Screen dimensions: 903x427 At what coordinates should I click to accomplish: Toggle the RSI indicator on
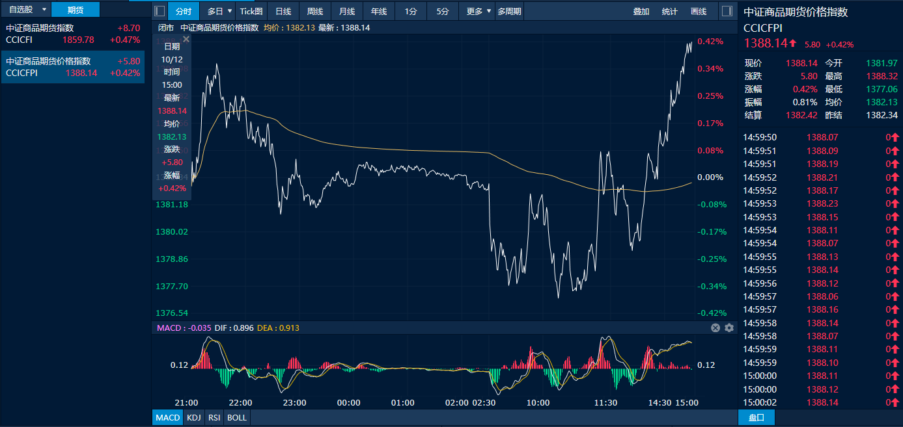coord(214,417)
